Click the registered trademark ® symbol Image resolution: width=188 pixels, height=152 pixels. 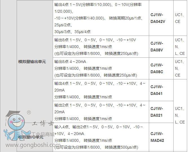(29, 112)
